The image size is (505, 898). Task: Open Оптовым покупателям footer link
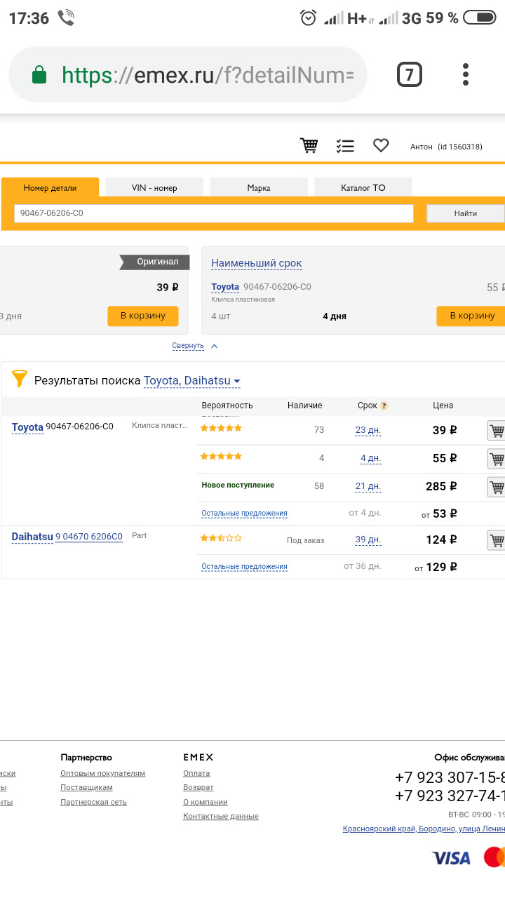pos(102,773)
